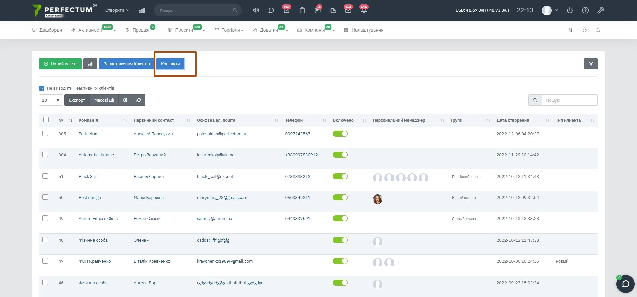The image size is (637, 297).
Task: Expand the Активності menu
Action: coord(93,30)
